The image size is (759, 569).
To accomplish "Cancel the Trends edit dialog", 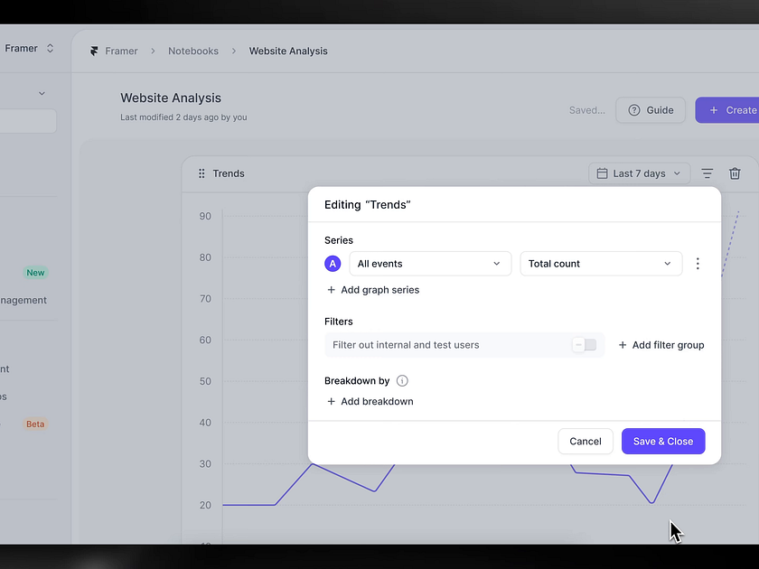I will pos(585,441).
